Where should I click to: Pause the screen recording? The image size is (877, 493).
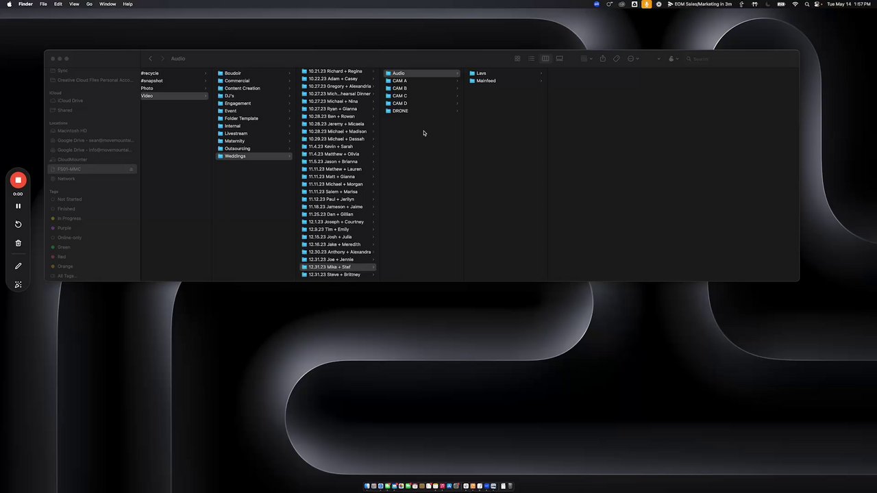coord(18,206)
